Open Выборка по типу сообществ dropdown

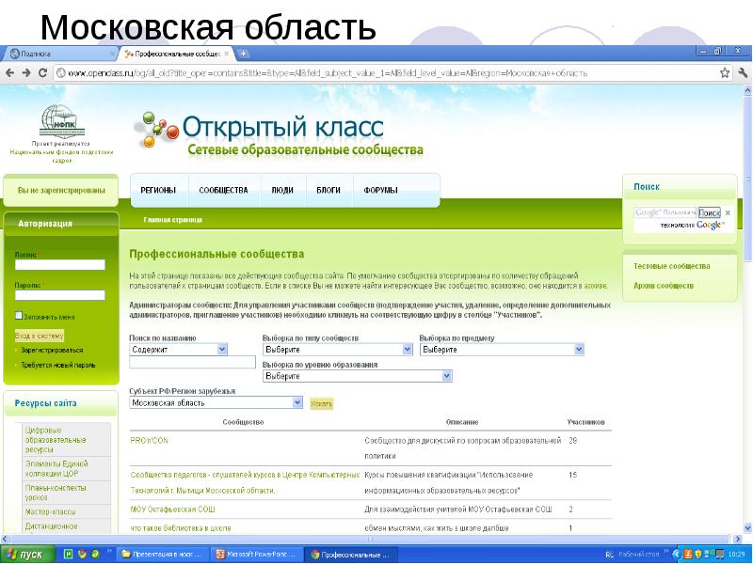(338, 350)
